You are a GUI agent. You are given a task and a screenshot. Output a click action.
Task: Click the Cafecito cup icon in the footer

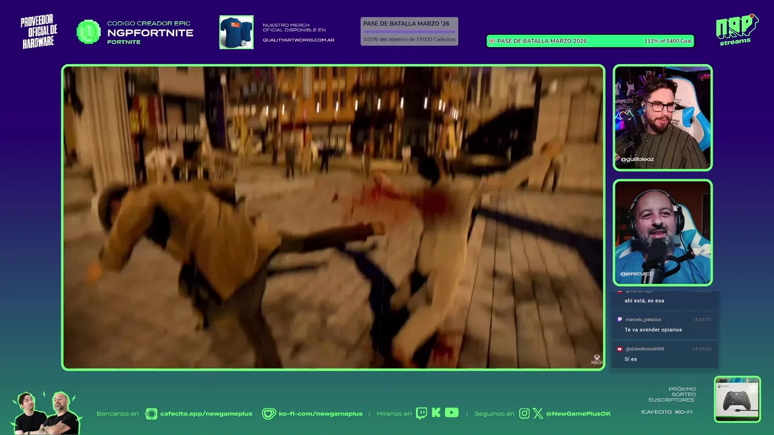[x=151, y=414]
